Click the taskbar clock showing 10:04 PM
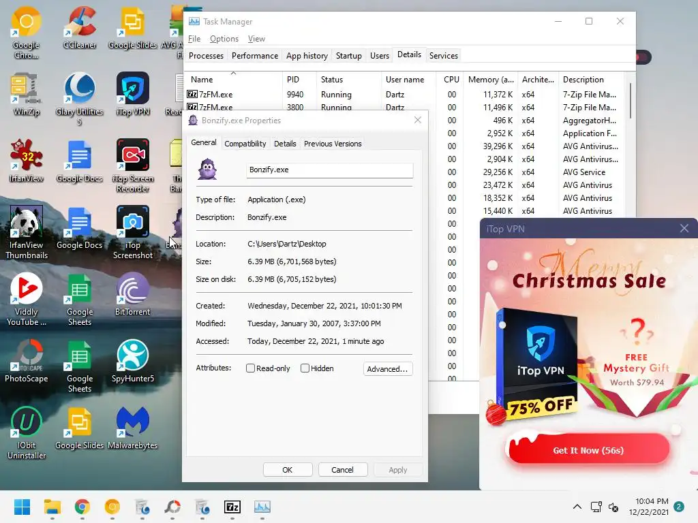 [x=649, y=507]
